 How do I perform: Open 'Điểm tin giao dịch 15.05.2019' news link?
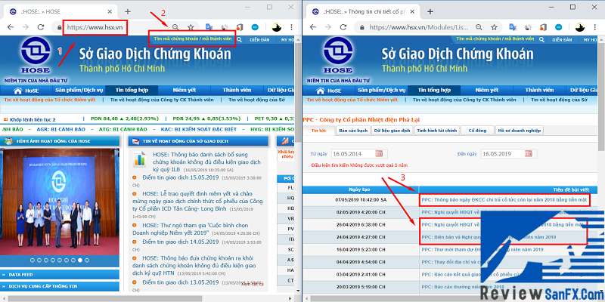(x=181, y=177)
